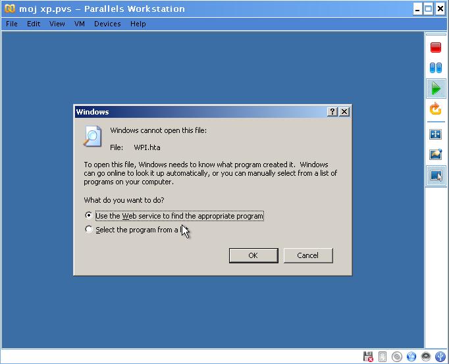Click the CD/DVD drive status icon

tap(397, 357)
